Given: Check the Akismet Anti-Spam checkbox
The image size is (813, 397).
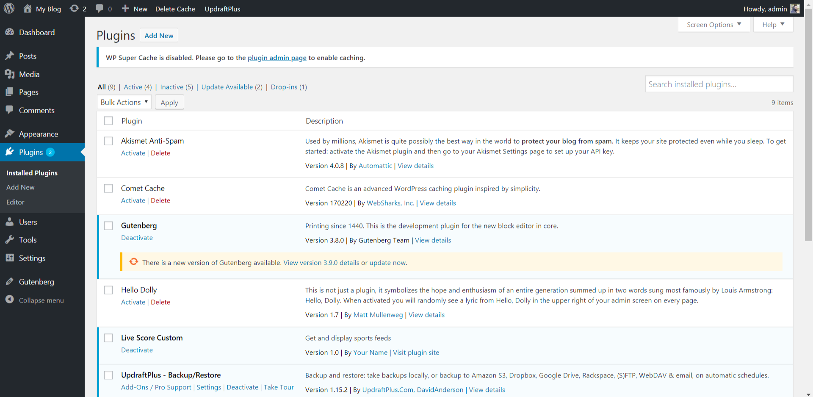Looking at the screenshot, I should [108, 141].
